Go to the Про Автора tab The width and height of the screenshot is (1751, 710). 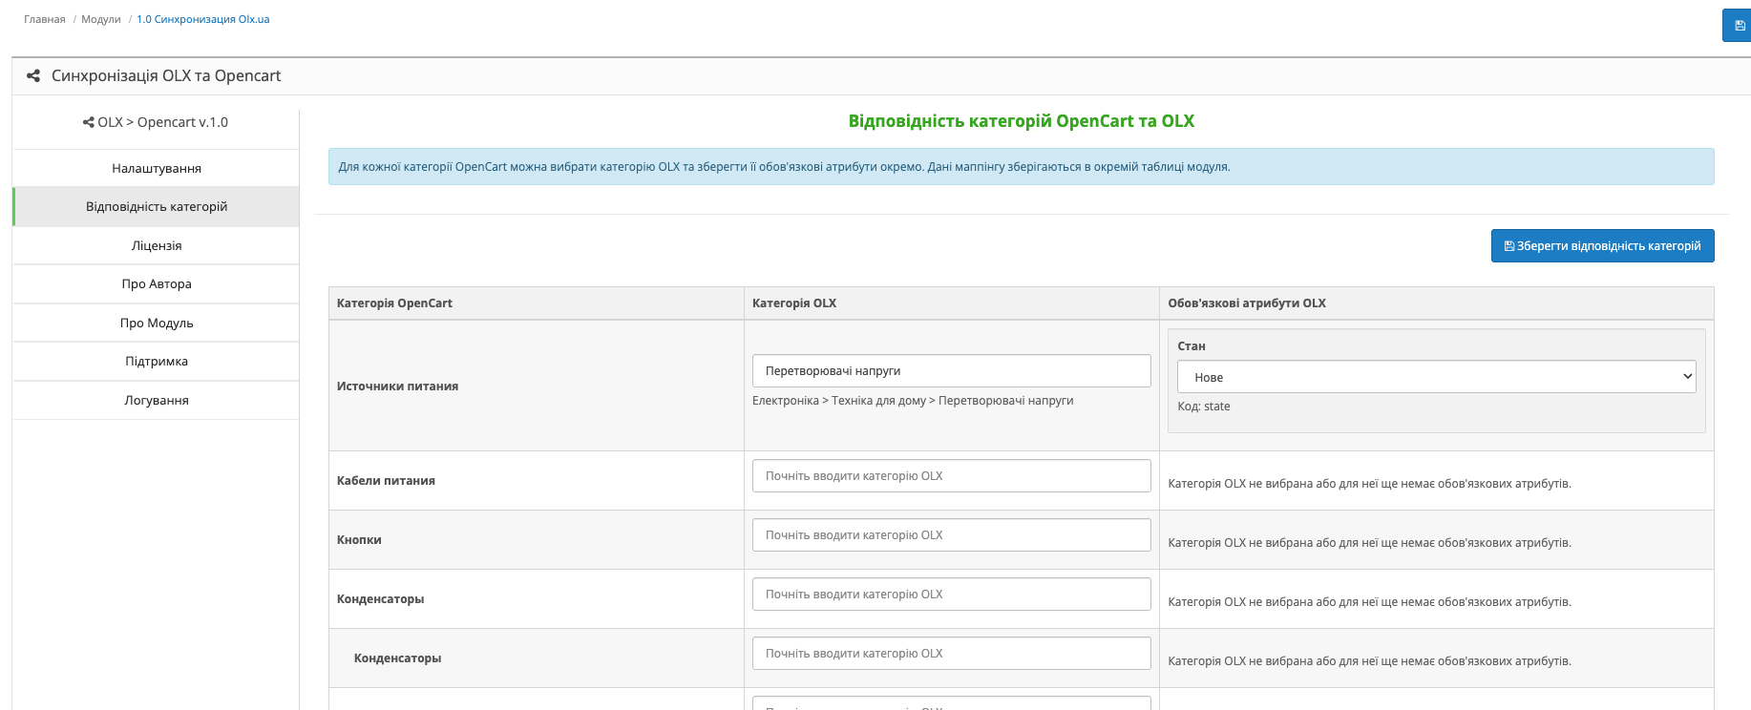point(156,284)
